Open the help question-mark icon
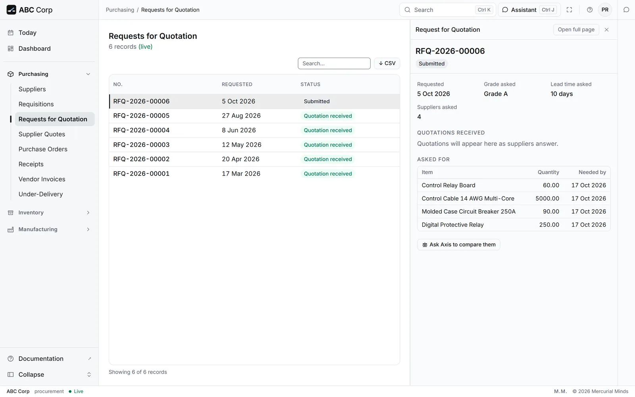This screenshot has width=635, height=397. (590, 10)
